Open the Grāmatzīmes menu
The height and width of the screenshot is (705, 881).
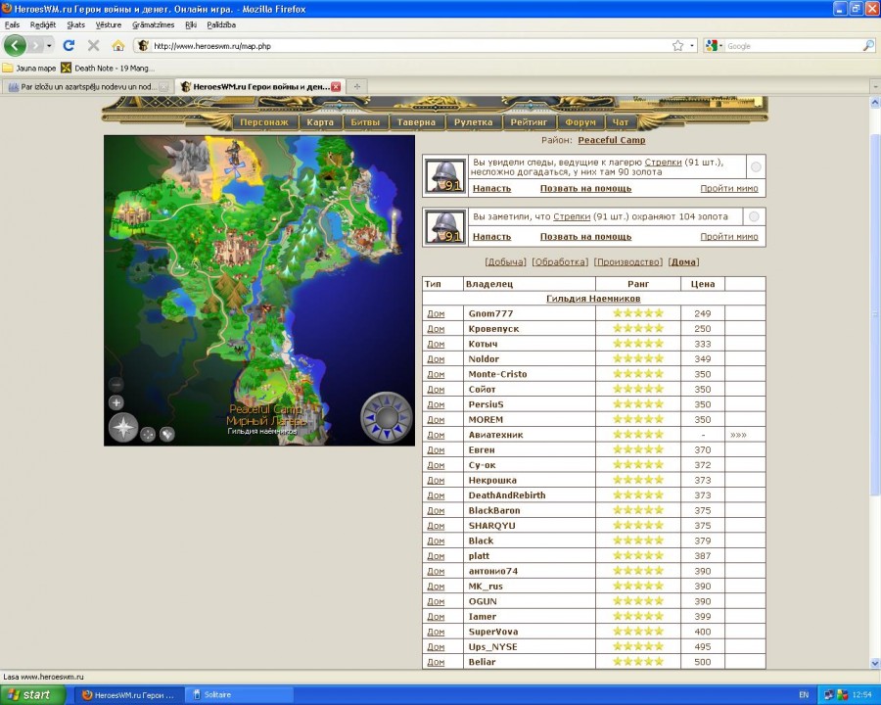click(154, 24)
